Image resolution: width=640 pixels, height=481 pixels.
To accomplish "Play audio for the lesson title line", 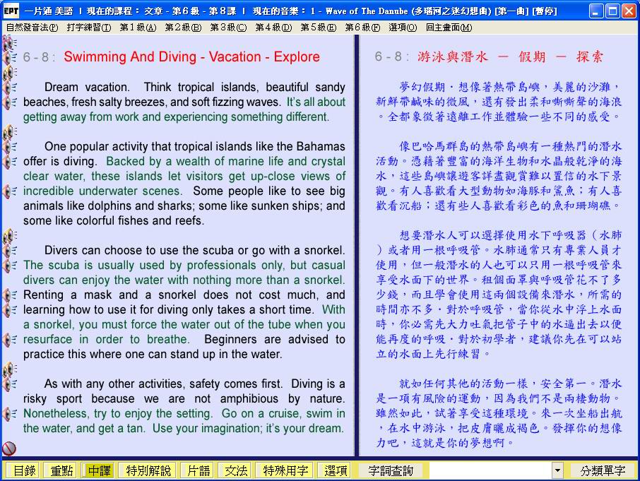I will [10, 57].
